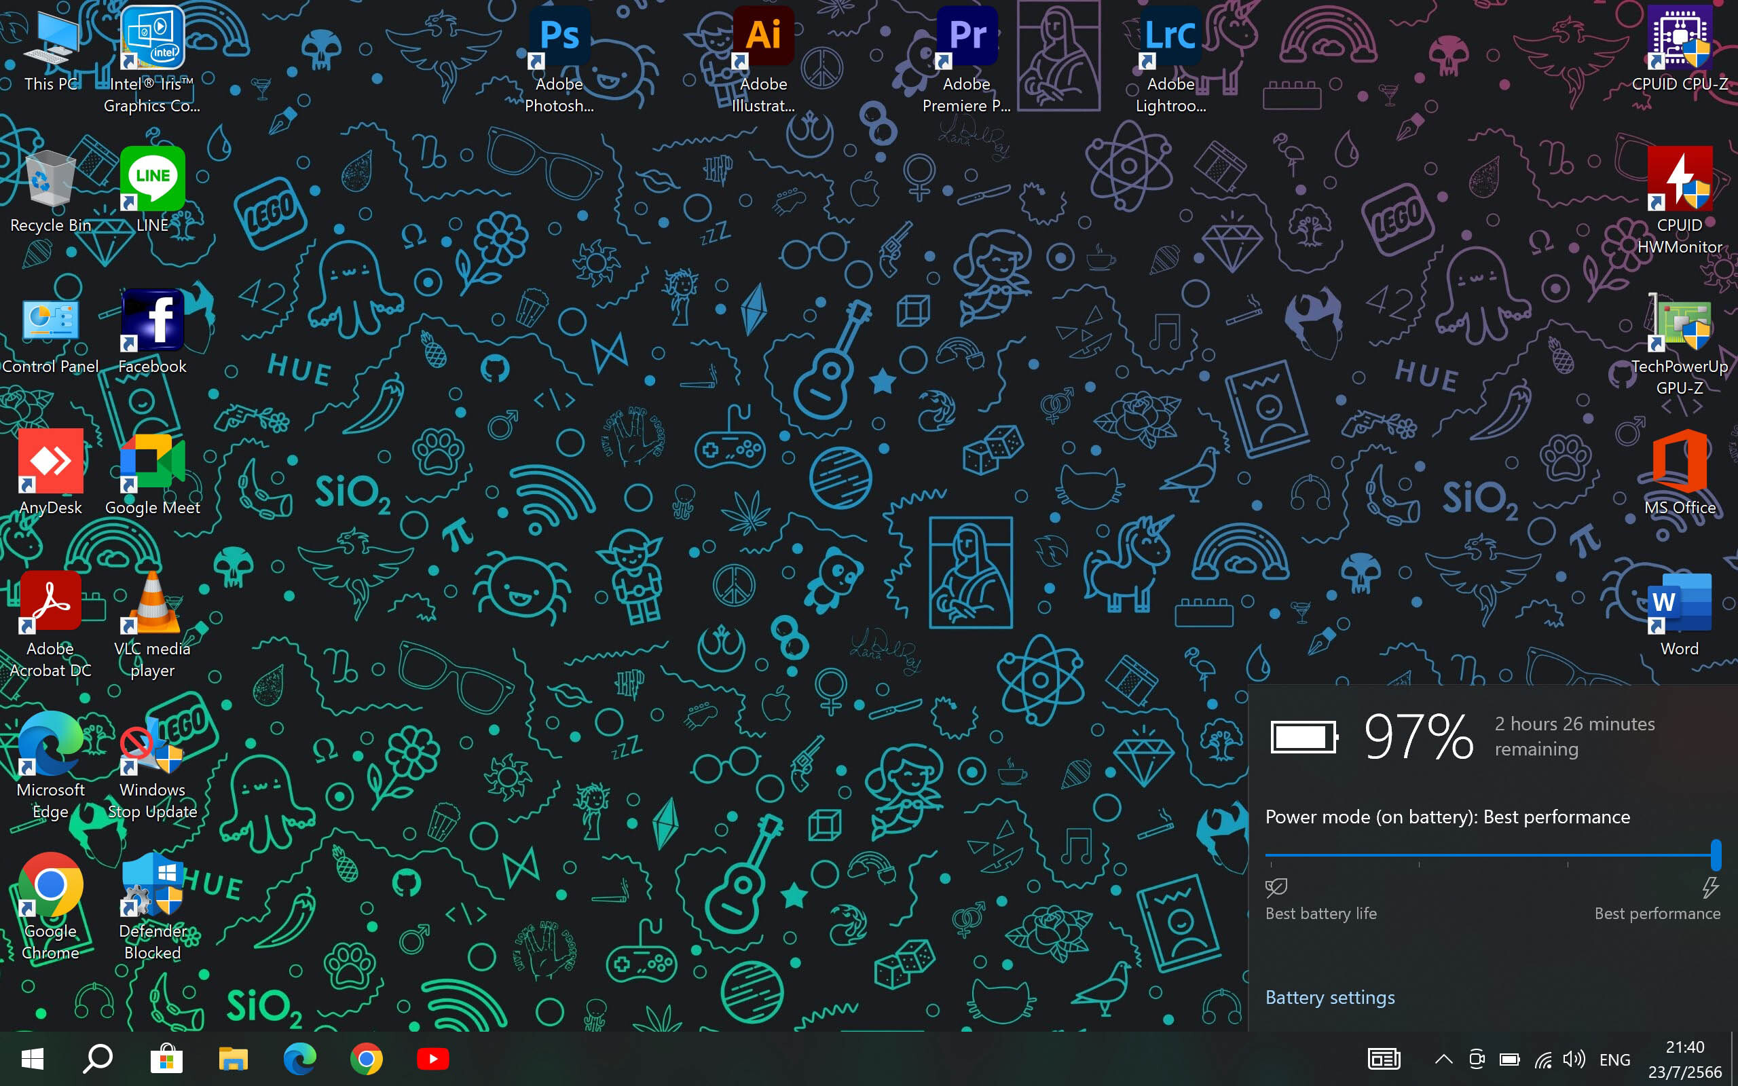Select the MS Office icon
This screenshot has width=1738, height=1086.
[x=1680, y=472]
